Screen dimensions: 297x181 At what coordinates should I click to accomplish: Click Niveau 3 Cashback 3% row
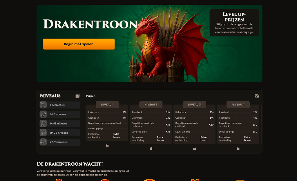pos(194,118)
